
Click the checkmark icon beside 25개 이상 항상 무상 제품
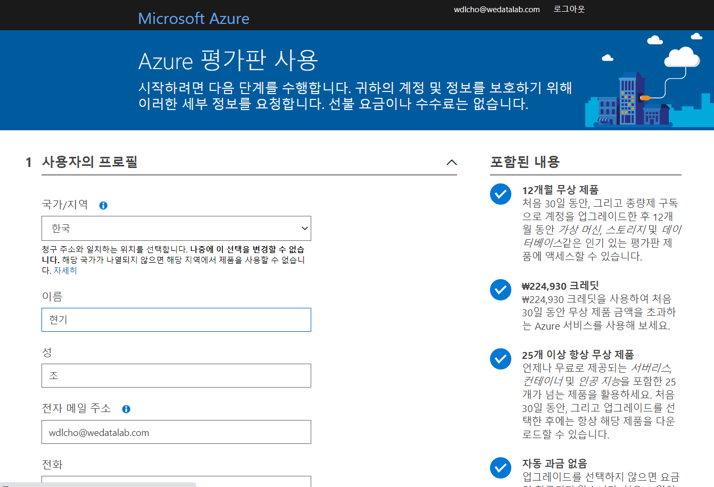(501, 359)
